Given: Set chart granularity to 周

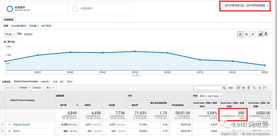Looking at the screenshot, I should pos(246,34).
